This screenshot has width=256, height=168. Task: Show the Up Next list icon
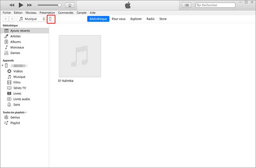coord(186,5)
